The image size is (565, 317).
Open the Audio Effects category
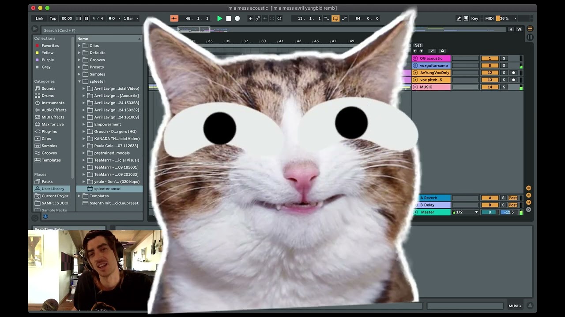click(54, 110)
